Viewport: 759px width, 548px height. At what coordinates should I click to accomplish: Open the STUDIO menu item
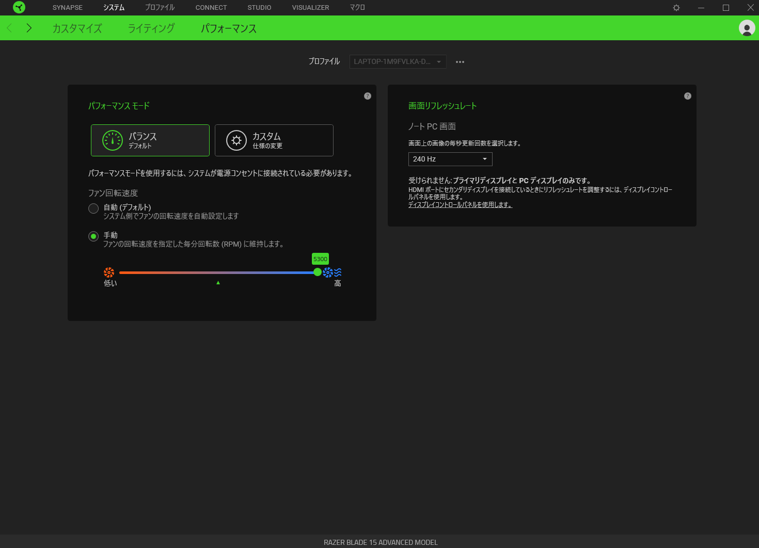point(259,8)
